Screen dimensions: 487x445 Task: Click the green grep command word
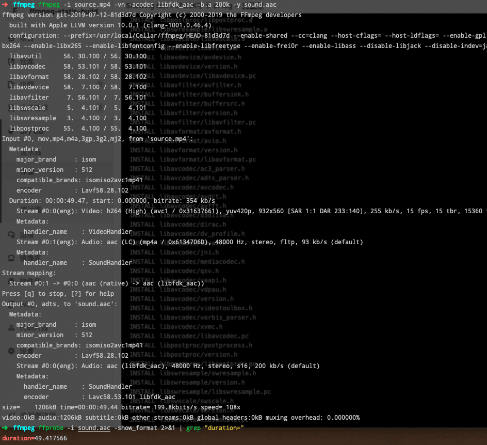click(x=193, y=428)
